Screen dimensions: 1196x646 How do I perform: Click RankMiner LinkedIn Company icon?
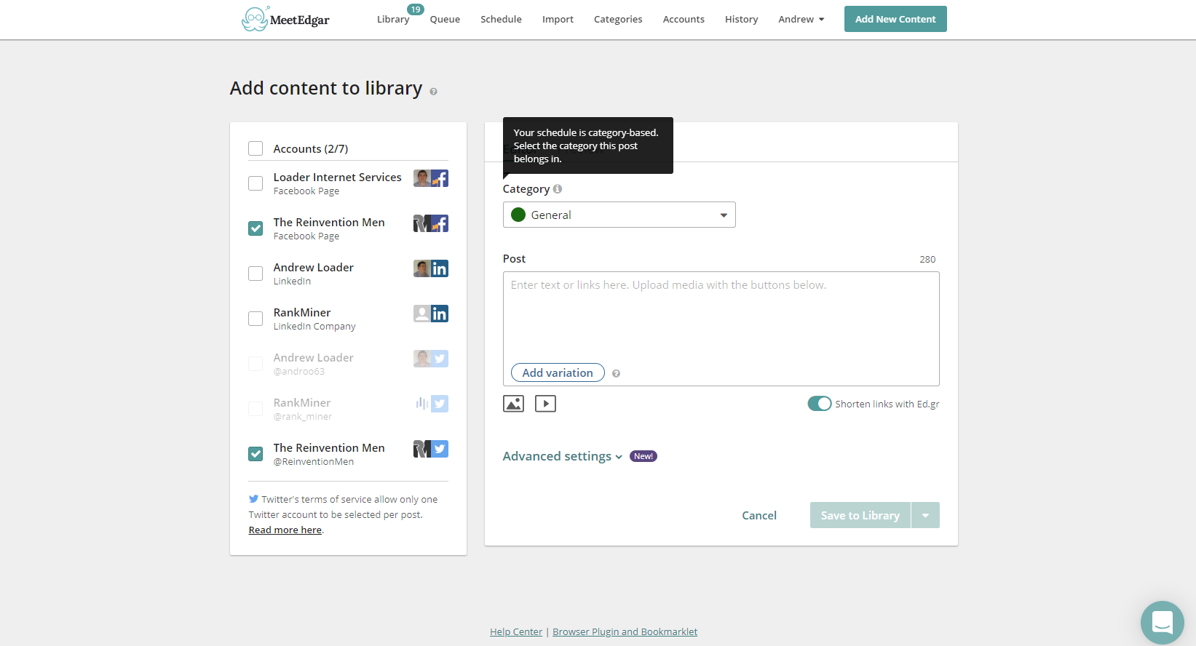click(x=431, y=314)
